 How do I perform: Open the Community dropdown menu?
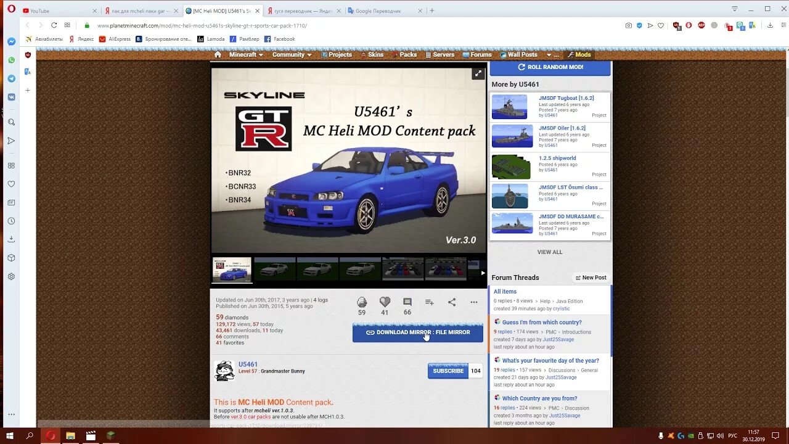point(292,54)
